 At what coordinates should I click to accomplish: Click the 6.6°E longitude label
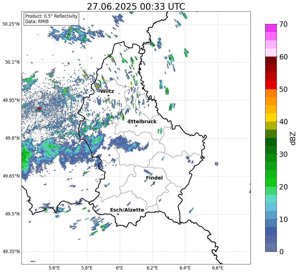click(x=218, y=268)
